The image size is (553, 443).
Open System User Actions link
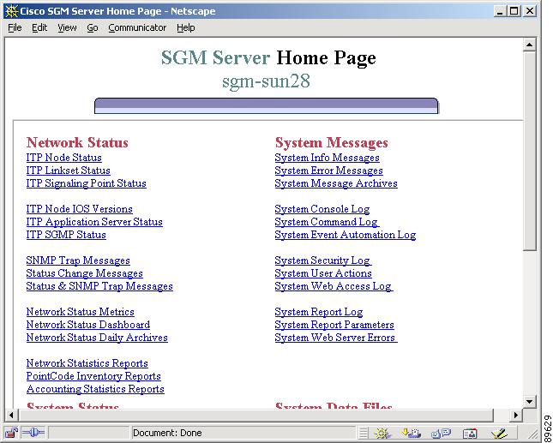323,273
